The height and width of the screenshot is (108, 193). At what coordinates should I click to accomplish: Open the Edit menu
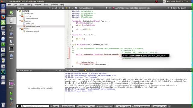[x=15, y=5]
